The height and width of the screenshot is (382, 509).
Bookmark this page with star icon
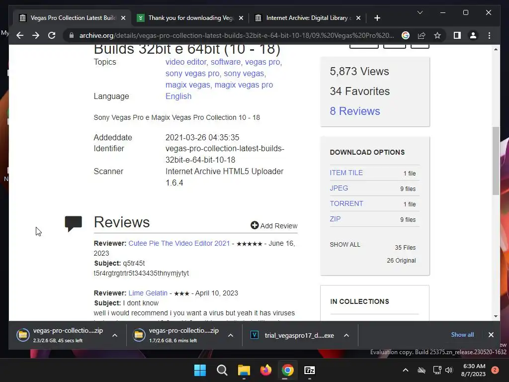pos(437,35)
